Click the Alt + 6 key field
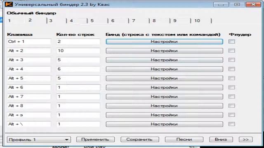The image size is (264, 148). (29, 88)
